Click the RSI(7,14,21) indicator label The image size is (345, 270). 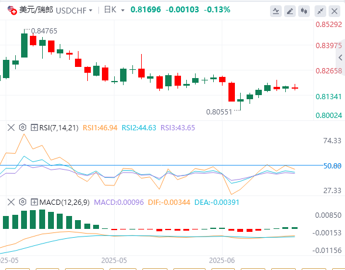click(59, 127)
